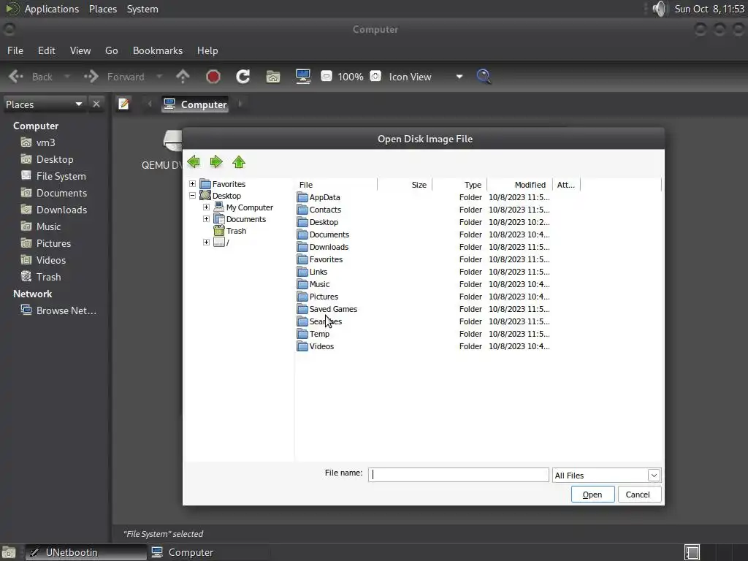Image resolution: width=748 pixels, height=561 pixels.
Task: Click the green back arrow in dialog
Action: 194,161
